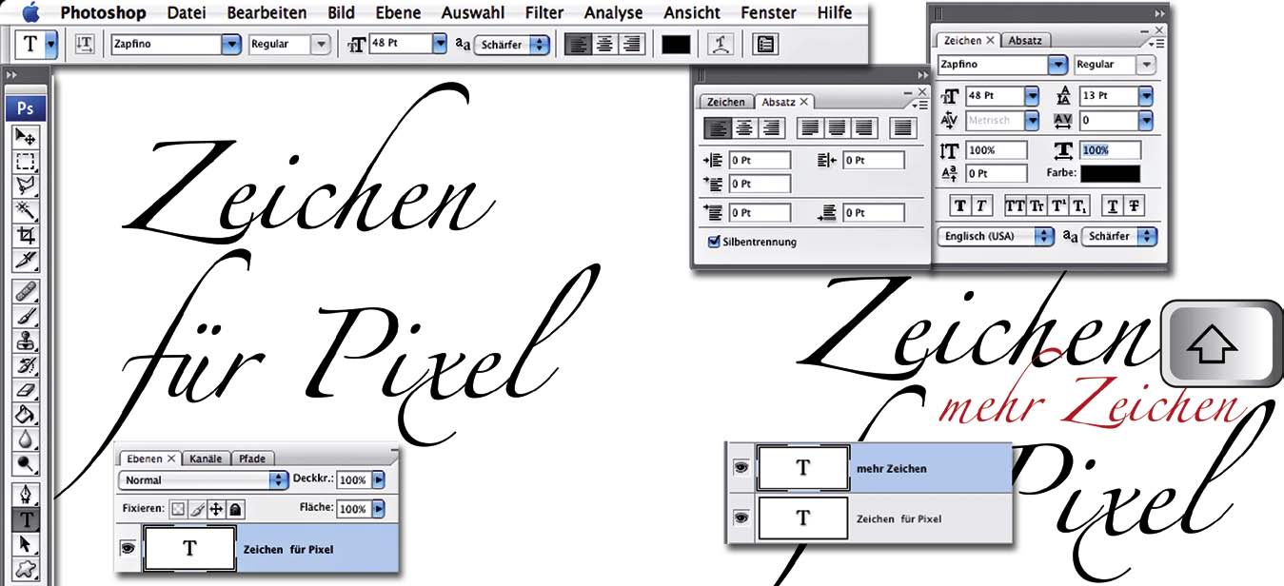
Task: Click the baseline shift 0 Pt field
Action: point(996,173)
